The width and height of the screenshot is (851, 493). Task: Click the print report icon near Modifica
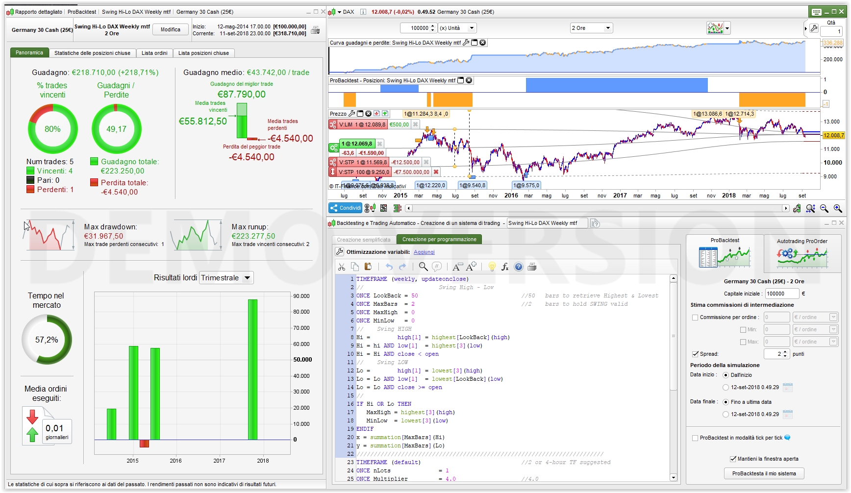tap(315, 30)
